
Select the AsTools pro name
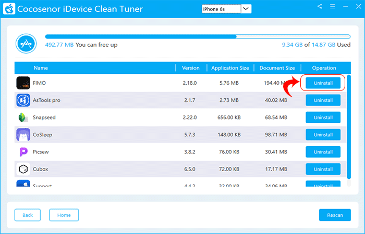point(46,100)
